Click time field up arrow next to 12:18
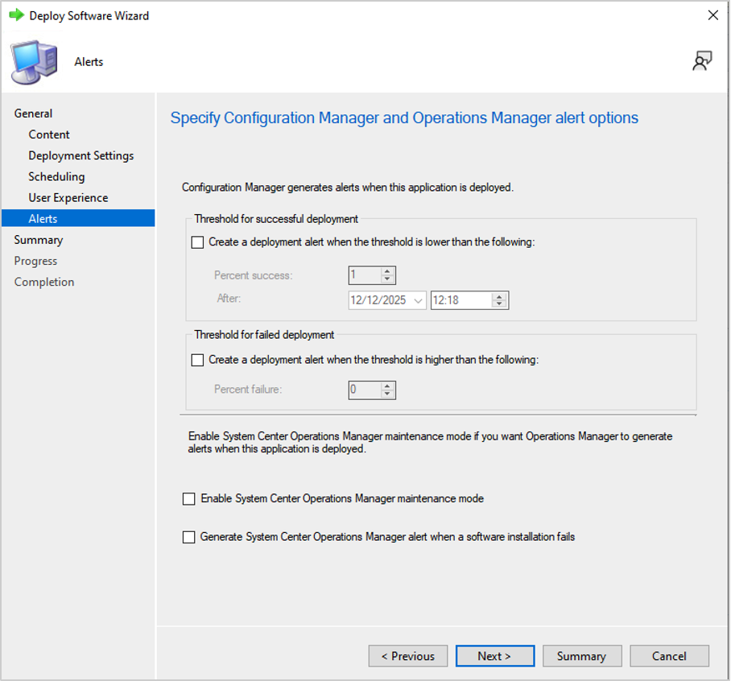Screen dimensions: 731x681 click(x=499, y=296)
